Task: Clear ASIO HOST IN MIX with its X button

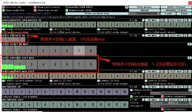Action: [x=190, y=44]
